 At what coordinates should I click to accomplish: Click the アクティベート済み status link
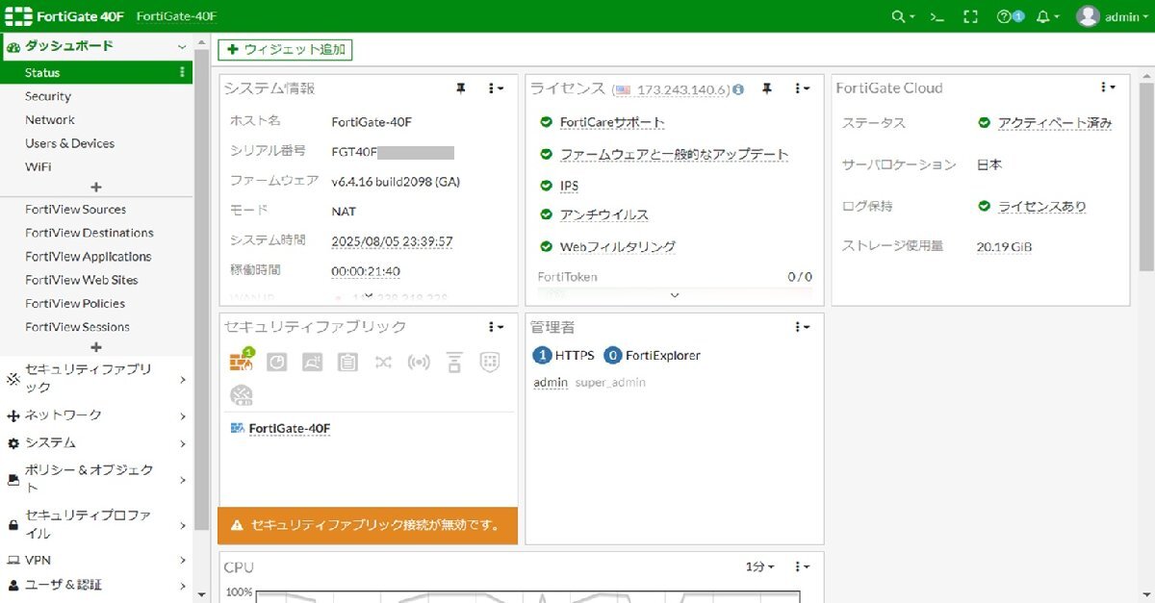[x=1055, y=123]
